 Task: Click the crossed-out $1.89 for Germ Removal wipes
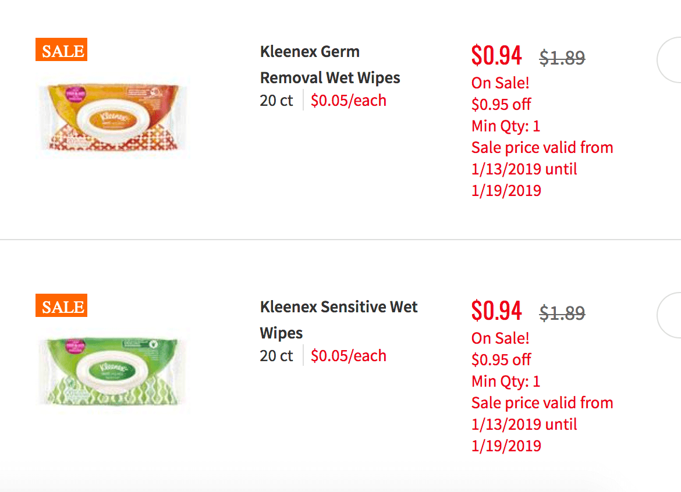[562, 57]
